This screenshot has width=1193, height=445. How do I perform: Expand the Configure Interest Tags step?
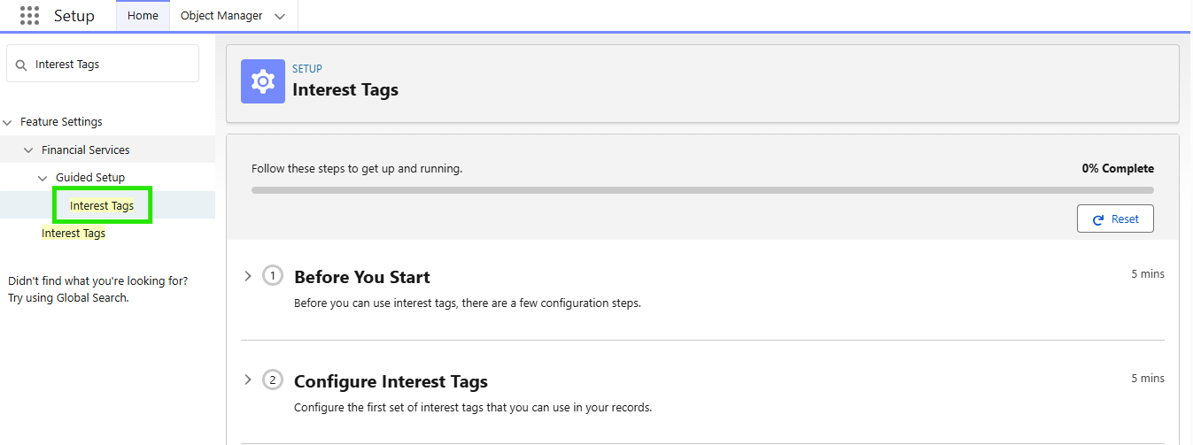[x=248, y=380]
